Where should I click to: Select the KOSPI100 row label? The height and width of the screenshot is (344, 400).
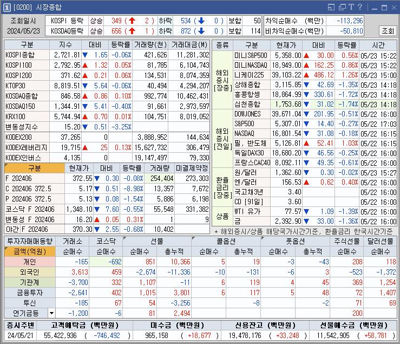[27, 65]
